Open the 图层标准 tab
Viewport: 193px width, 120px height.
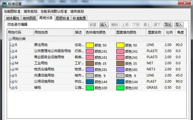[x=62, y=18]
